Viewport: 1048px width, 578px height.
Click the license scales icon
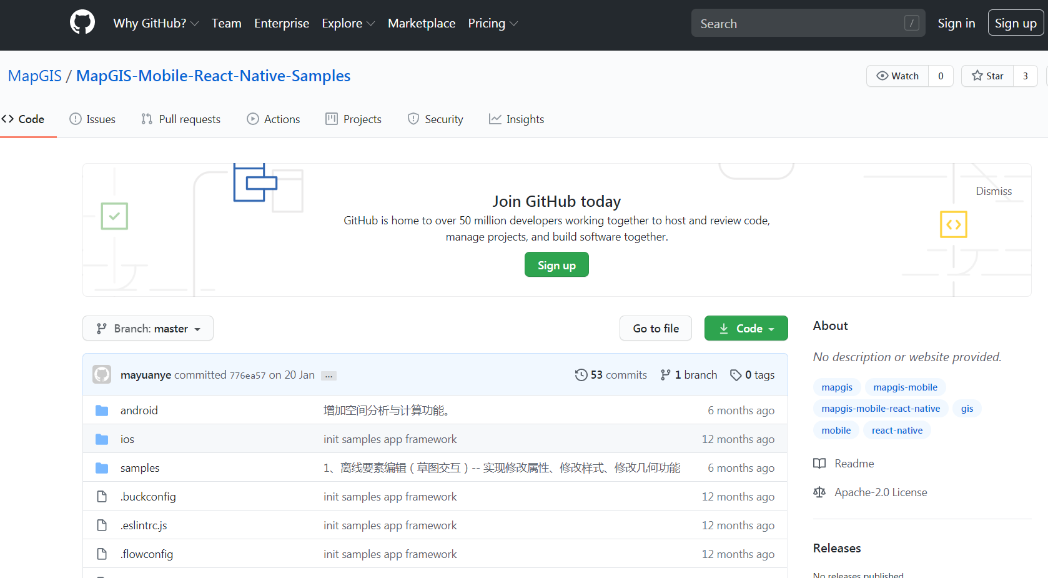(819, 492)
